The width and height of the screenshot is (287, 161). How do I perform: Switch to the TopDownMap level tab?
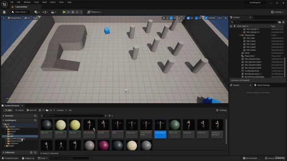click(x=21, y=7)
